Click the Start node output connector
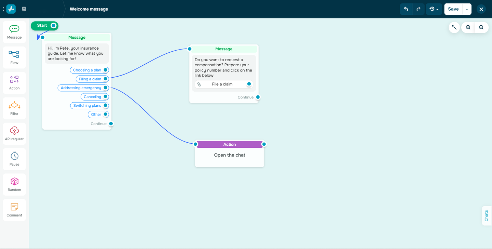The width and height of the screenshot is (492, 249). [x=54, y=26]
